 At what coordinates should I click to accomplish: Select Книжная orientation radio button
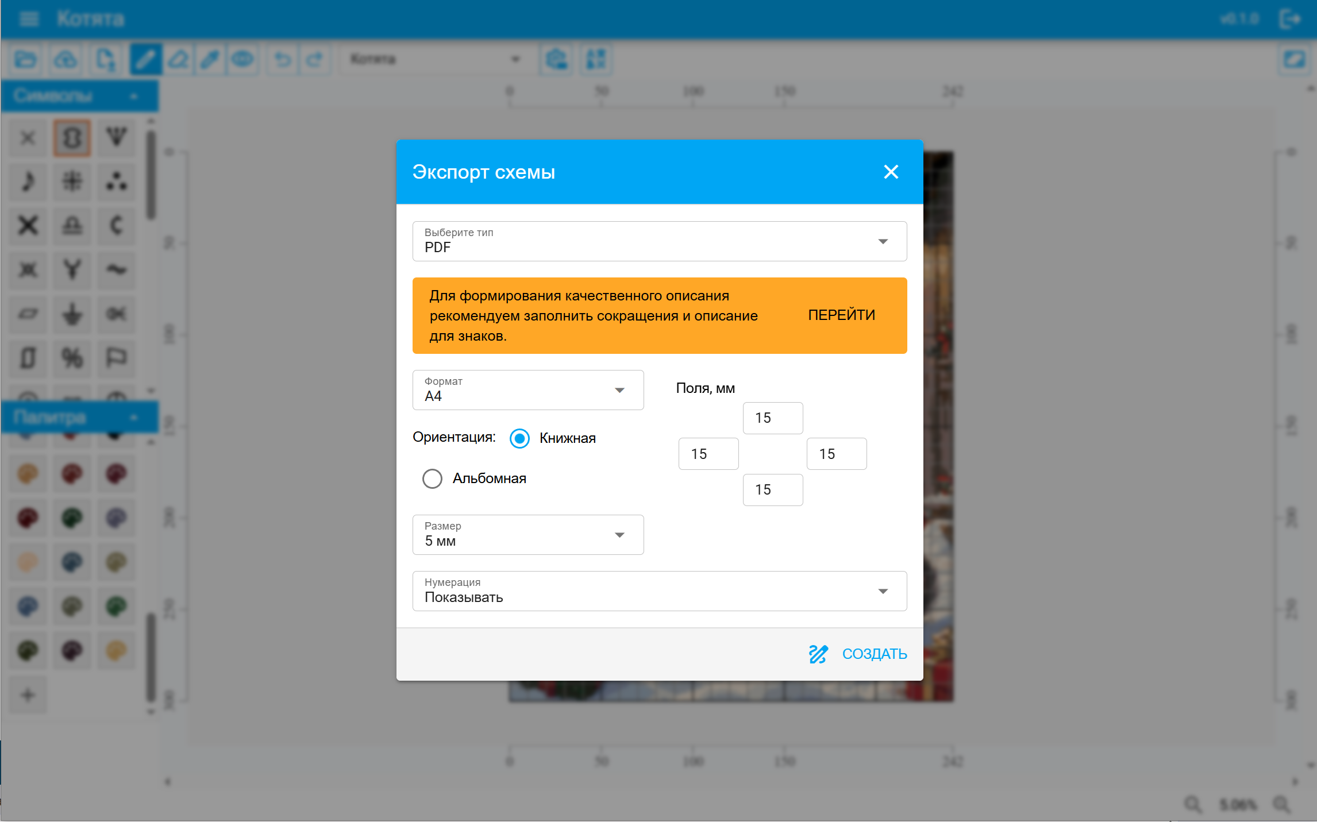(x=519, y=438)
